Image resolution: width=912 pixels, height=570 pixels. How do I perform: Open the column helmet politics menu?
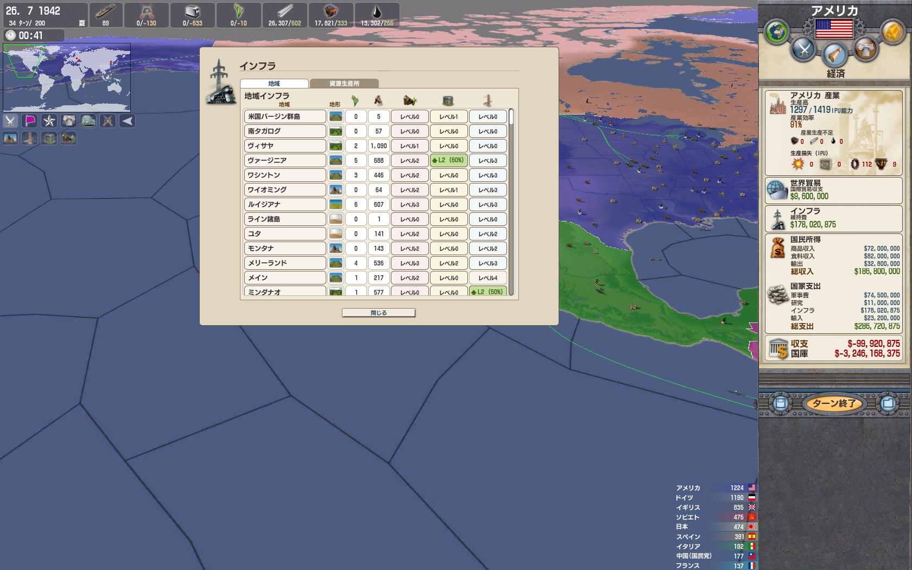[x=866, y=49]
